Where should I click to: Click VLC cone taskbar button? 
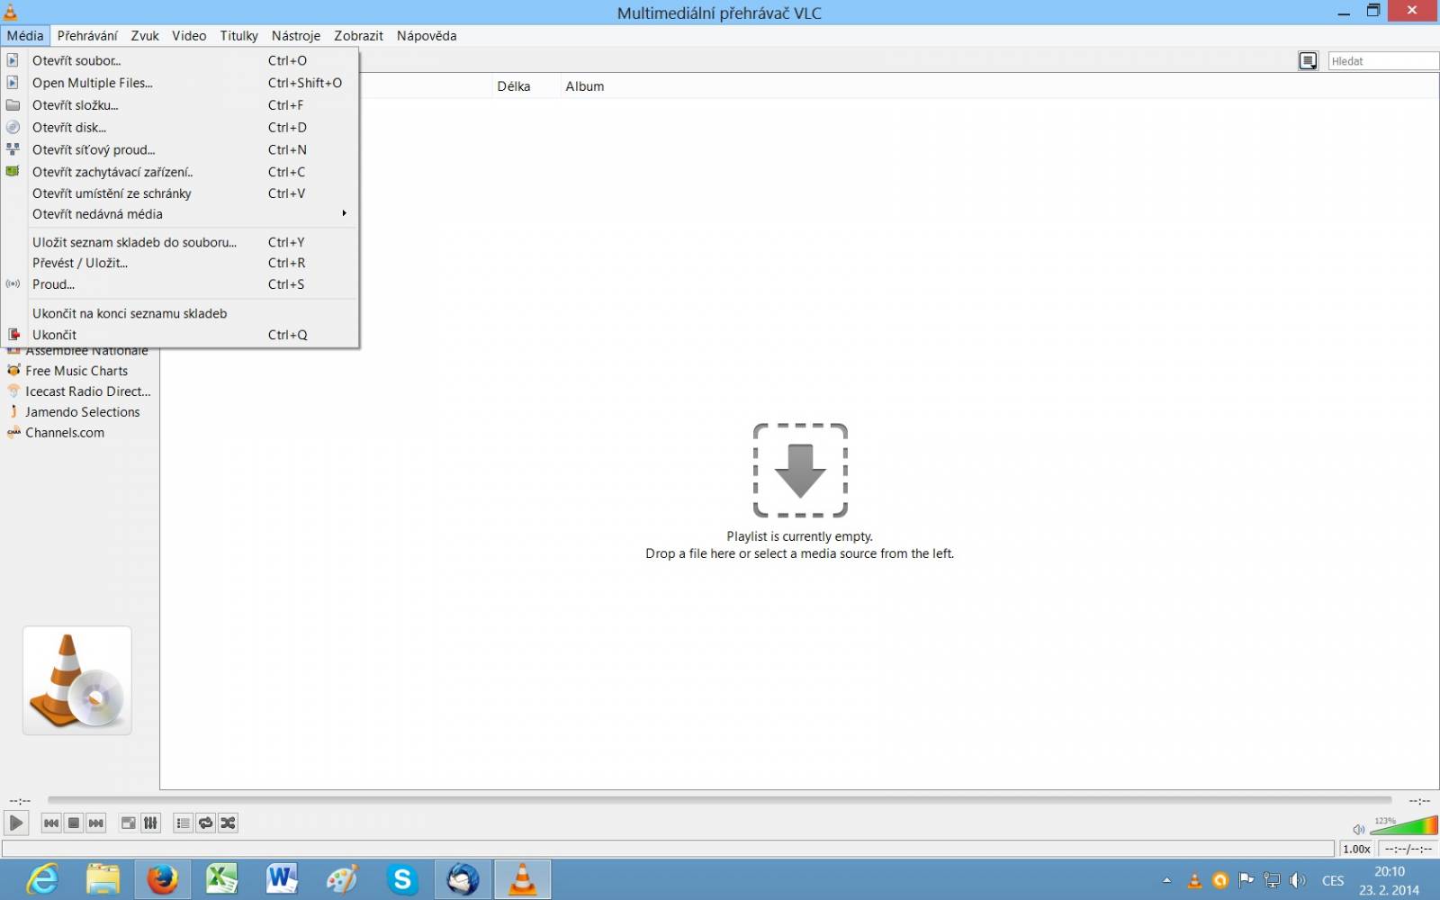pyautogui.click(x=523, y=879)
